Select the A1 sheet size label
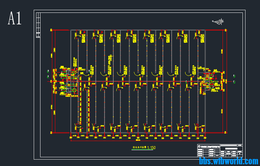Screen dimensions: 260x166 [15, 19]
